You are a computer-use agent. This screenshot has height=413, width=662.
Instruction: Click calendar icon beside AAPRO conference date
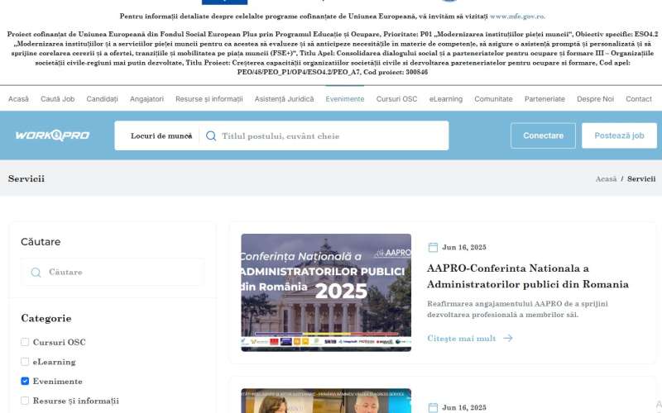click(x=433, y=247)
